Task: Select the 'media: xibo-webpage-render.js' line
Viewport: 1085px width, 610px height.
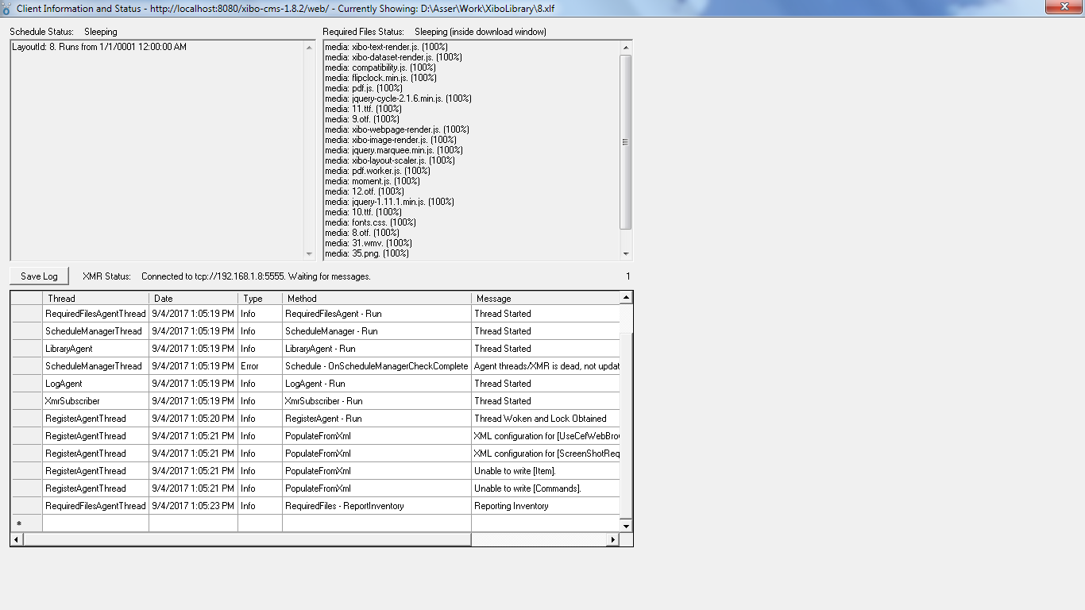Action: click(x=397, y=129)
